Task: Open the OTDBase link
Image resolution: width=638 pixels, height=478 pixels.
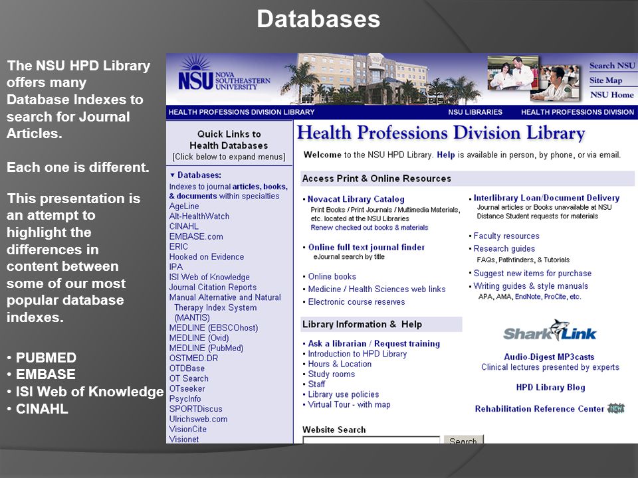Action: pyautogui.click(x=187, y=368)
